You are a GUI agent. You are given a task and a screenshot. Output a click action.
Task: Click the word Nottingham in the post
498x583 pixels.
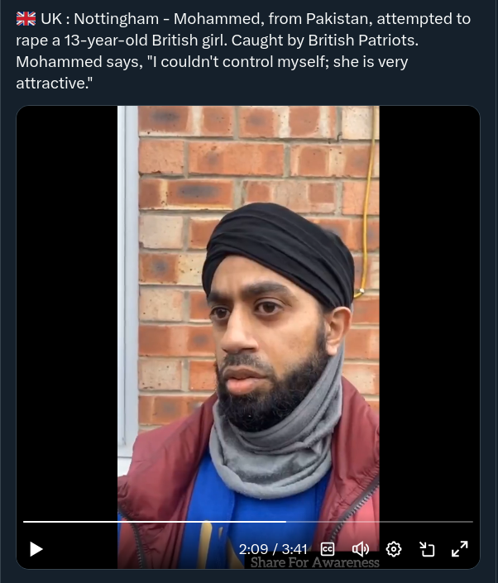click(117, 18)
